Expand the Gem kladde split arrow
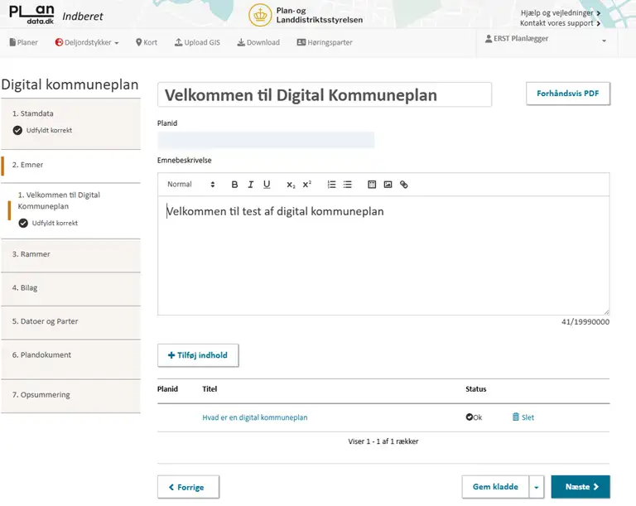636x506 pixels. pos(536,487)
